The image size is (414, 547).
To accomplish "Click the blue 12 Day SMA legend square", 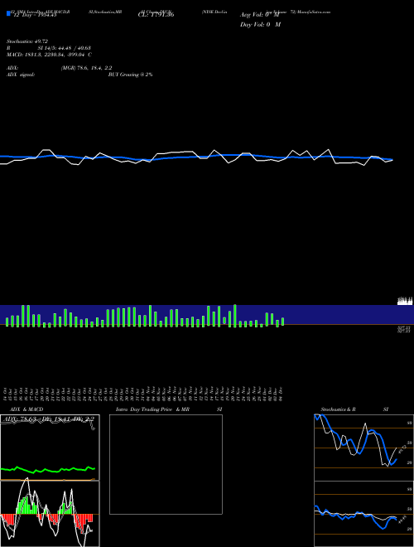I will click(x=9, y=13).
